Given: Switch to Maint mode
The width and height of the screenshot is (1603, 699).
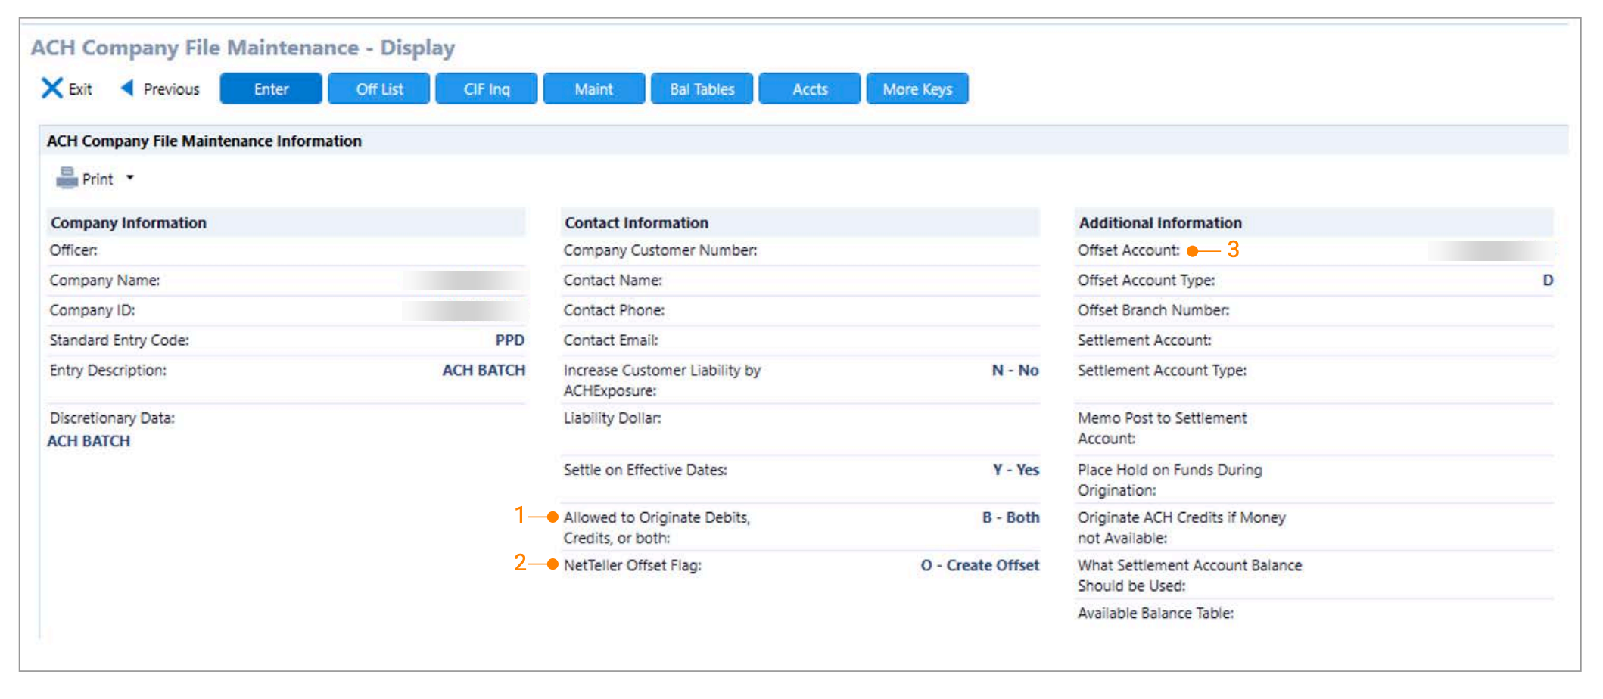Looking at the screenshot, I should pos(593,89).
